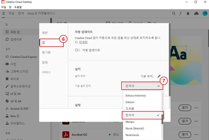
Task: Switch to the 앱 top navigation tab
Action: [x=3, y=13]
